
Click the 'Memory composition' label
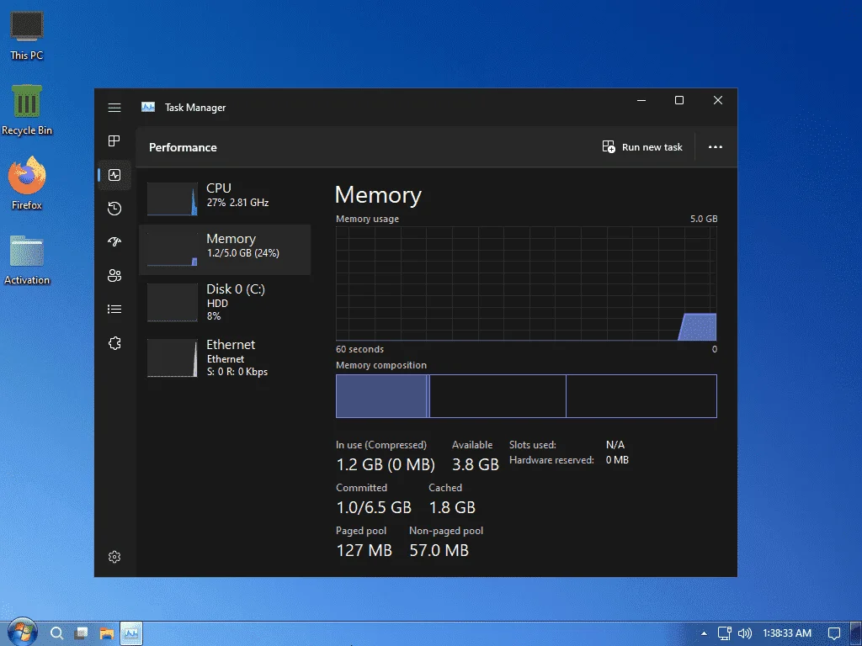(381, 365)
